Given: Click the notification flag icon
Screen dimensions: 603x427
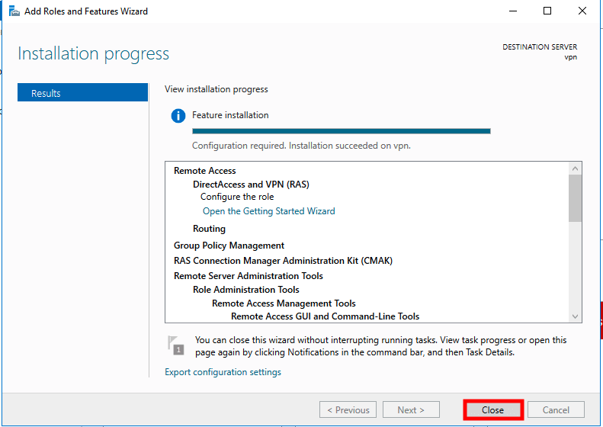Looking at the screenshot, I should click(175, 345).
